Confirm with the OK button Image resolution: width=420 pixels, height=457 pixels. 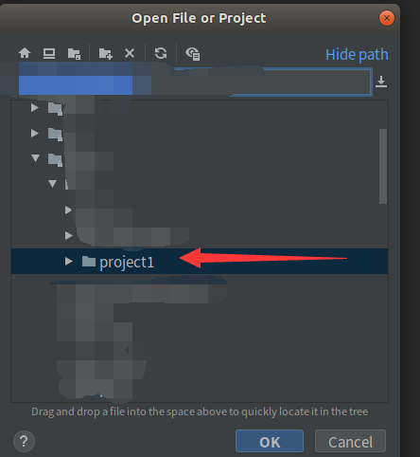click(x=270, y=441)
